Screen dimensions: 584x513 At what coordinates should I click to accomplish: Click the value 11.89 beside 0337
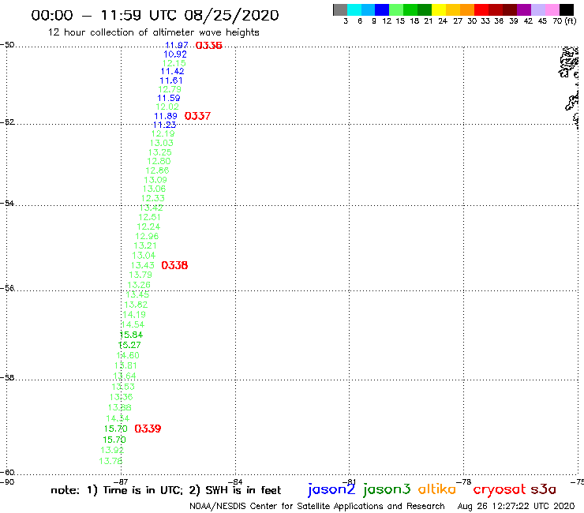click(166, 116)
